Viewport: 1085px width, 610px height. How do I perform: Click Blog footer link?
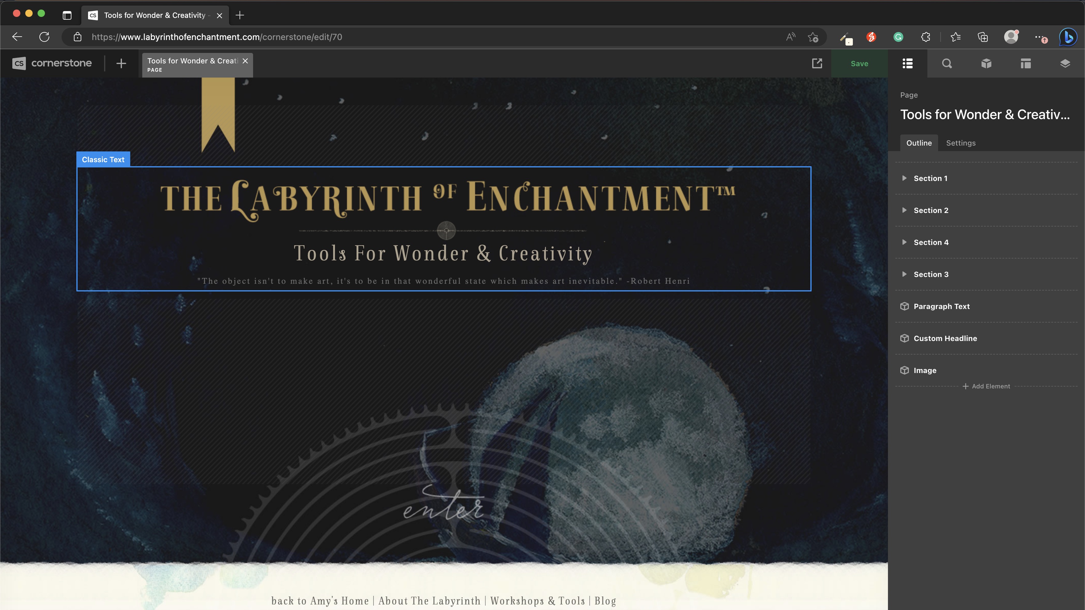coord(605,601)
